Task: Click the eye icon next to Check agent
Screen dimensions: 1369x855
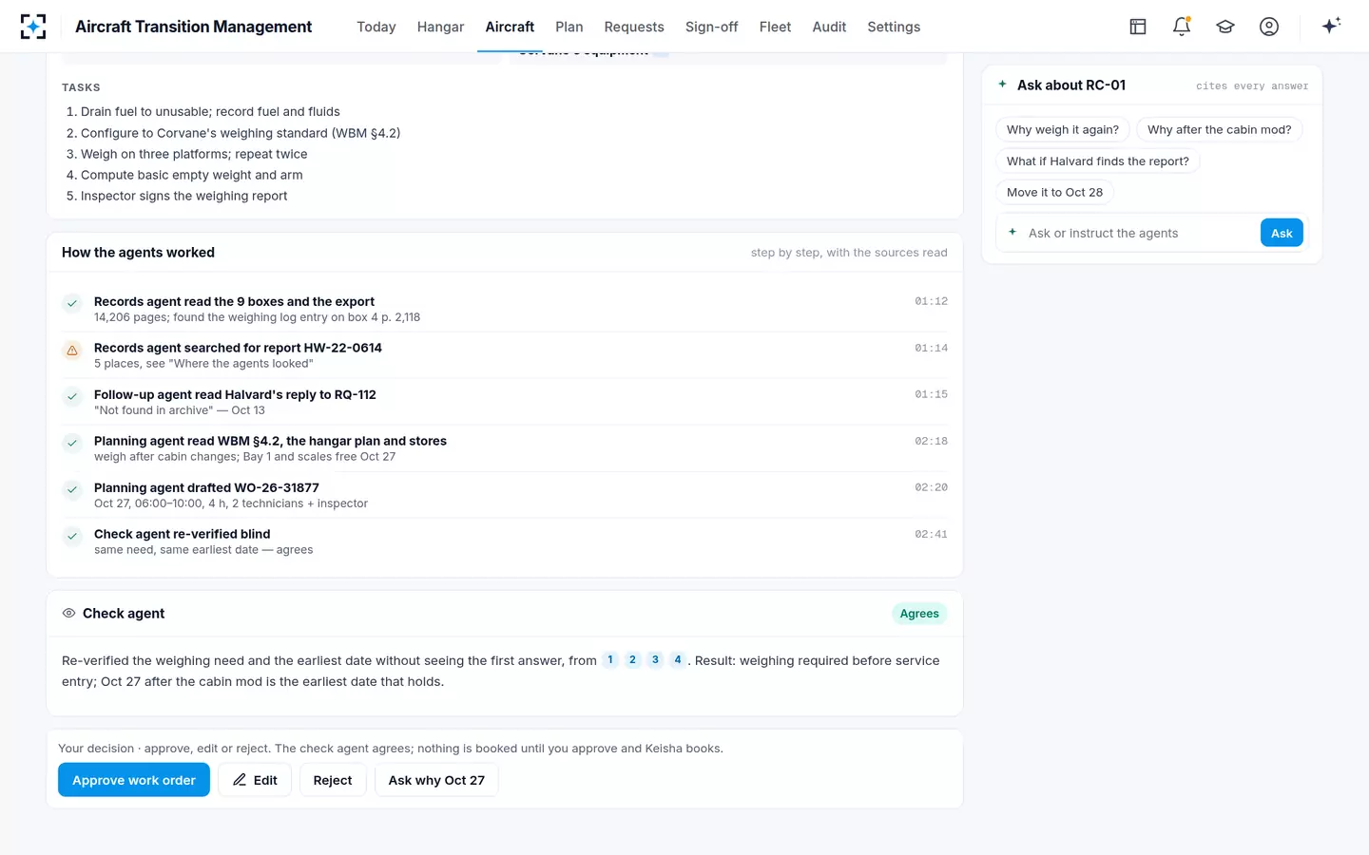Action: (68, 614)
